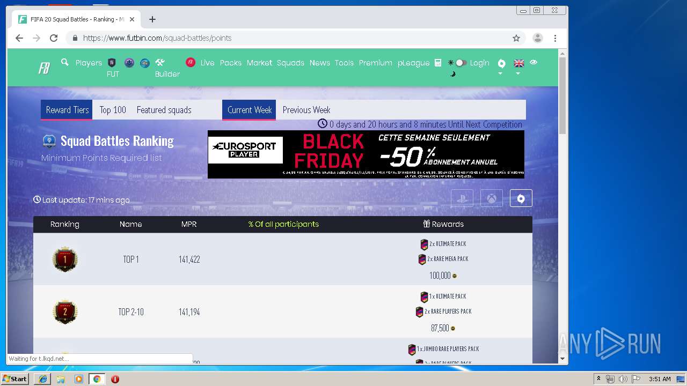Click the eye icon in navbar
The width and height of the screenshot is (687, 386).
[x=533, y=62]
